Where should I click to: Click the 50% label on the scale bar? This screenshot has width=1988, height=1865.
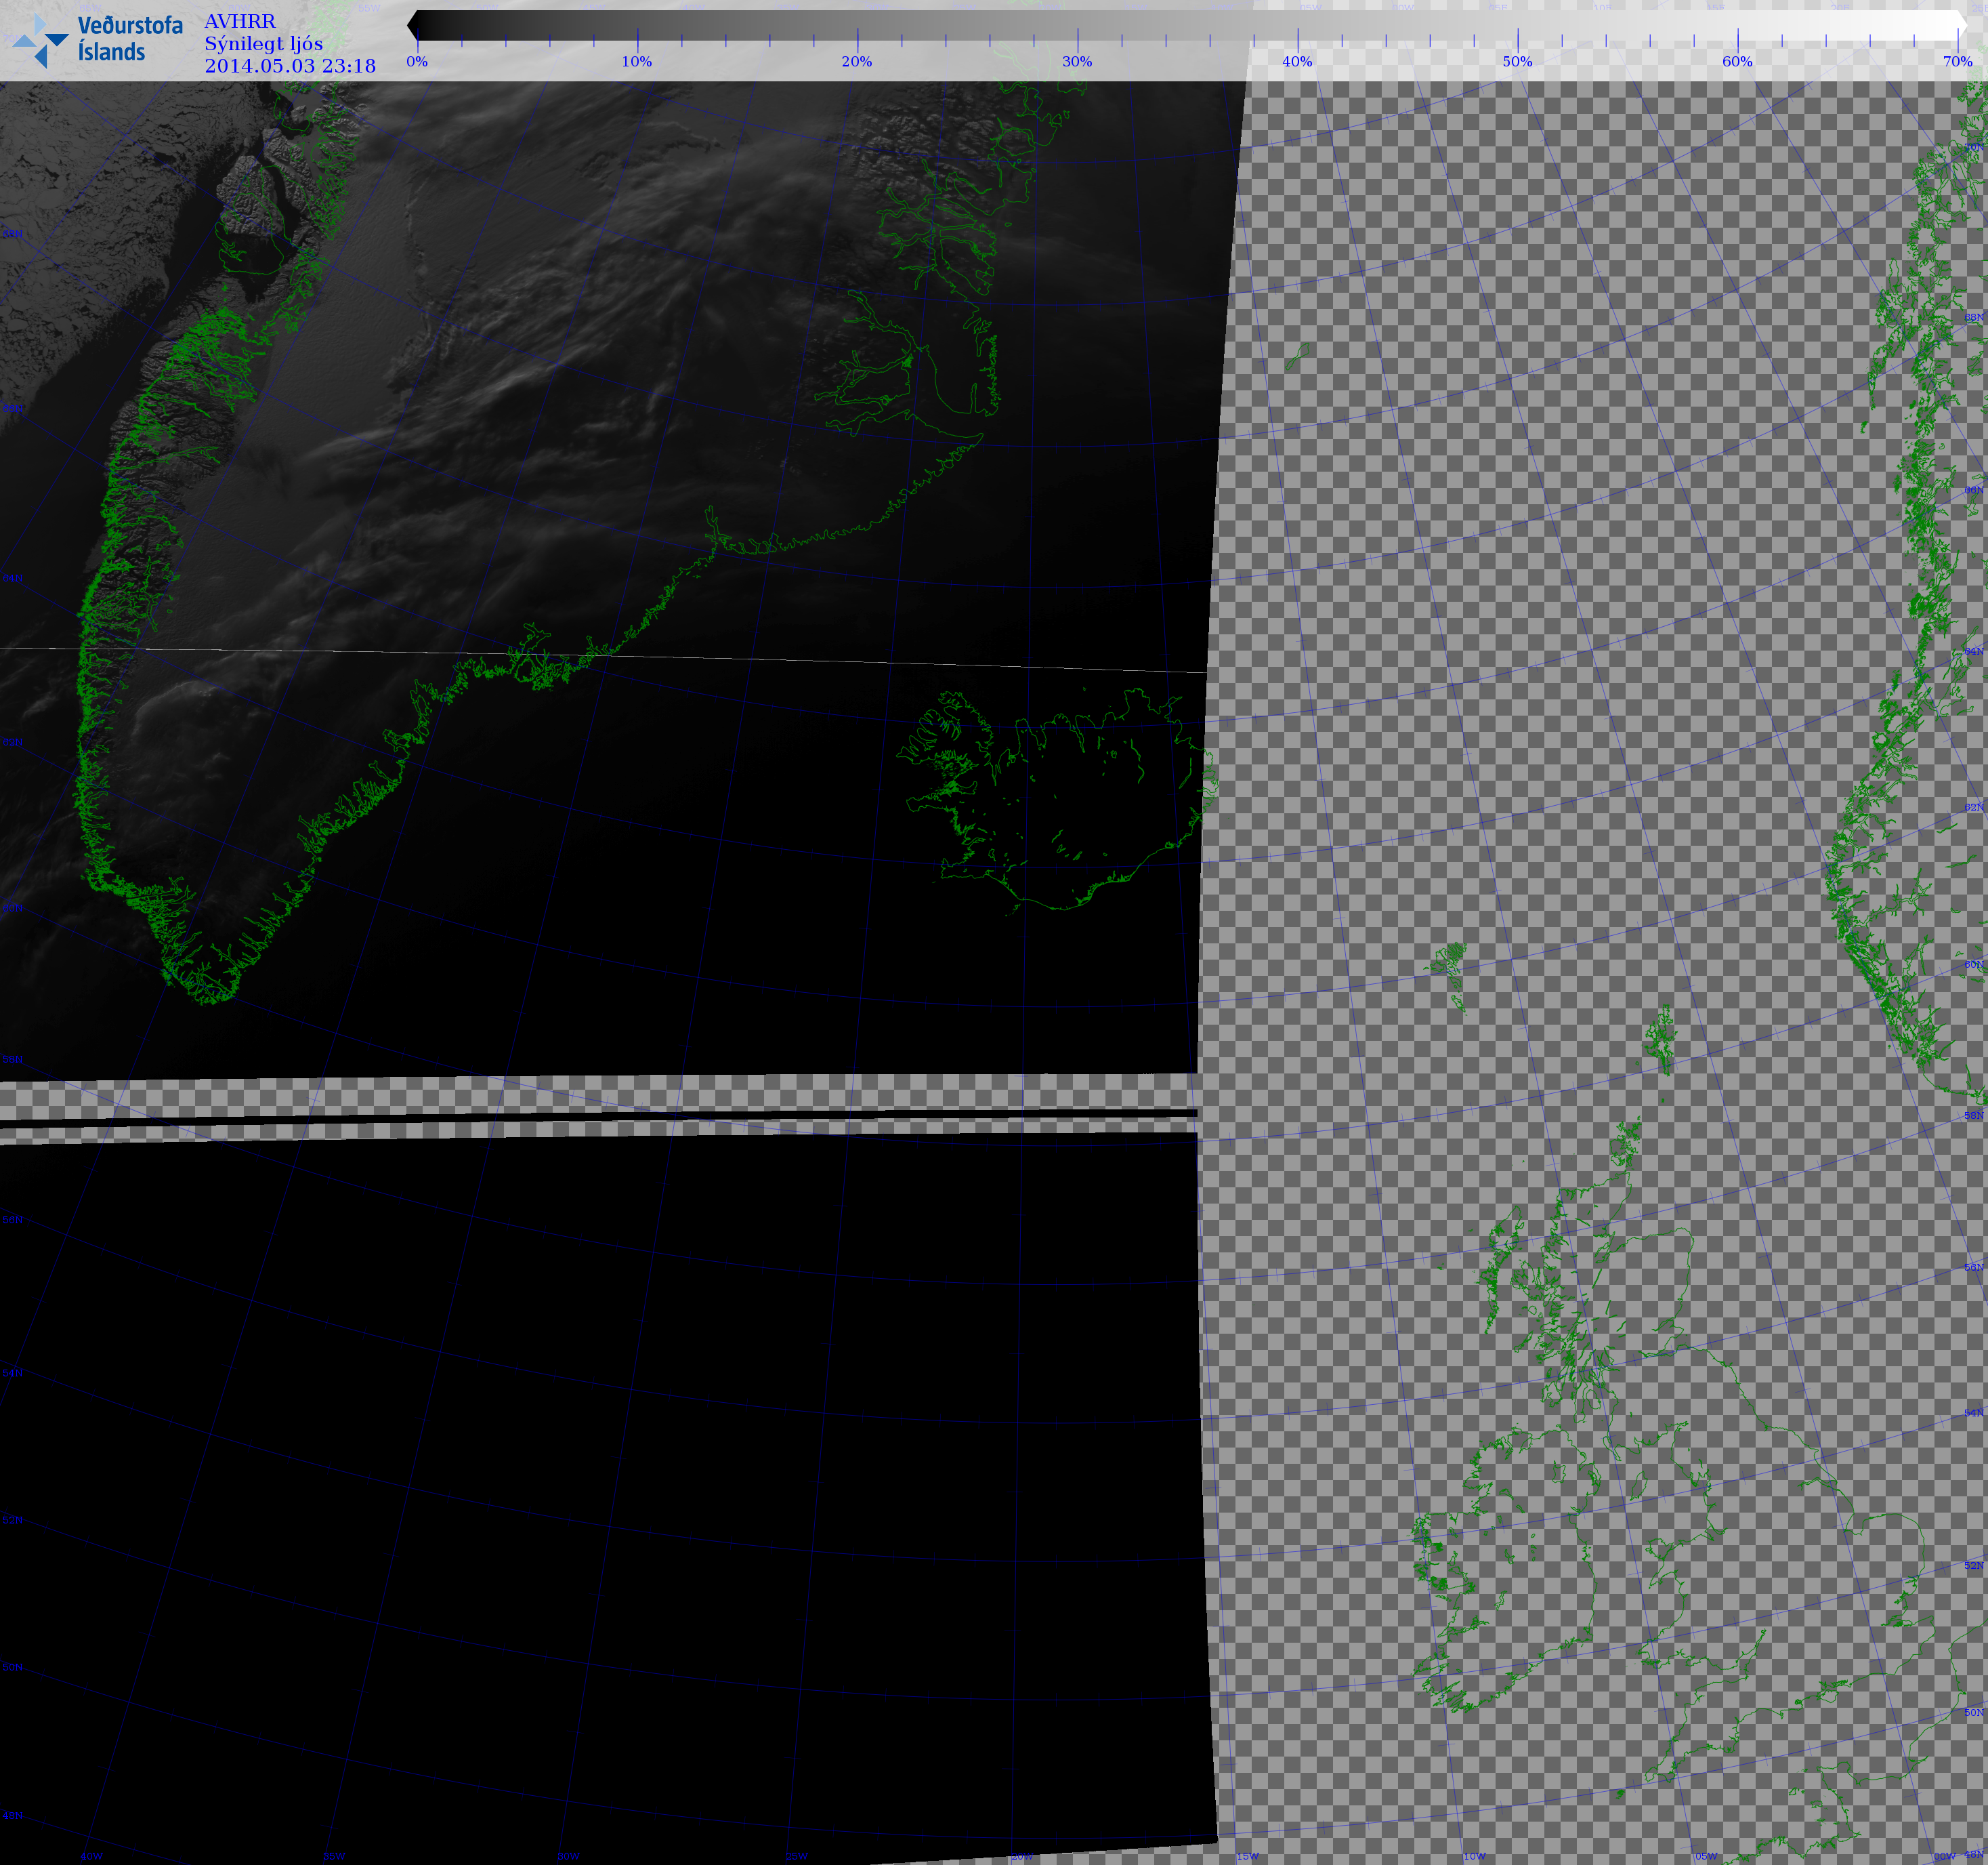point(1517,61)
